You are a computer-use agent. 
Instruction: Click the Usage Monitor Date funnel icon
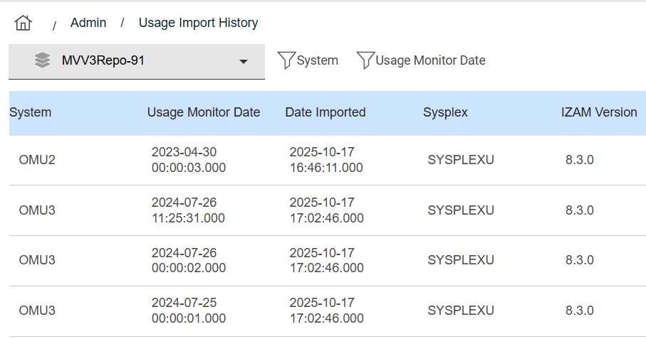tap(365, 60)
